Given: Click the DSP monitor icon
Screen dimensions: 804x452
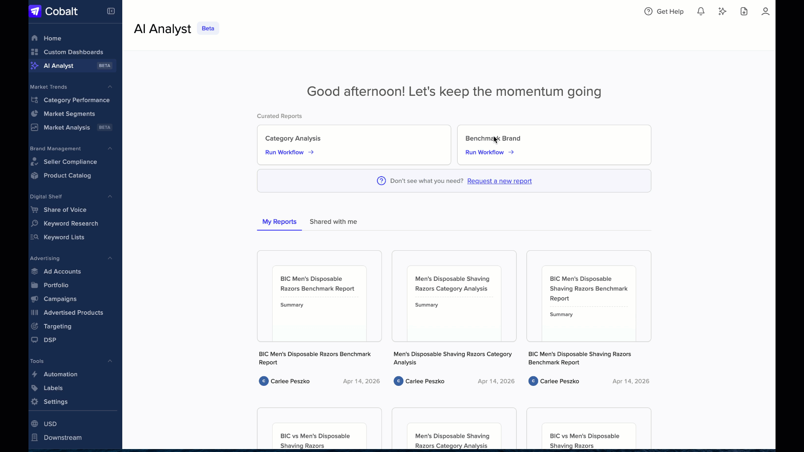Looking at the screenshot, I should (x=35, y=340).
